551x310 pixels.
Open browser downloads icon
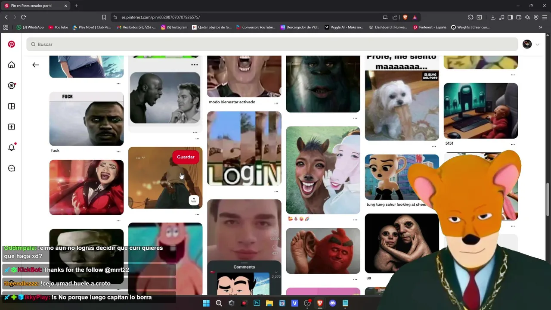[493, 17]
